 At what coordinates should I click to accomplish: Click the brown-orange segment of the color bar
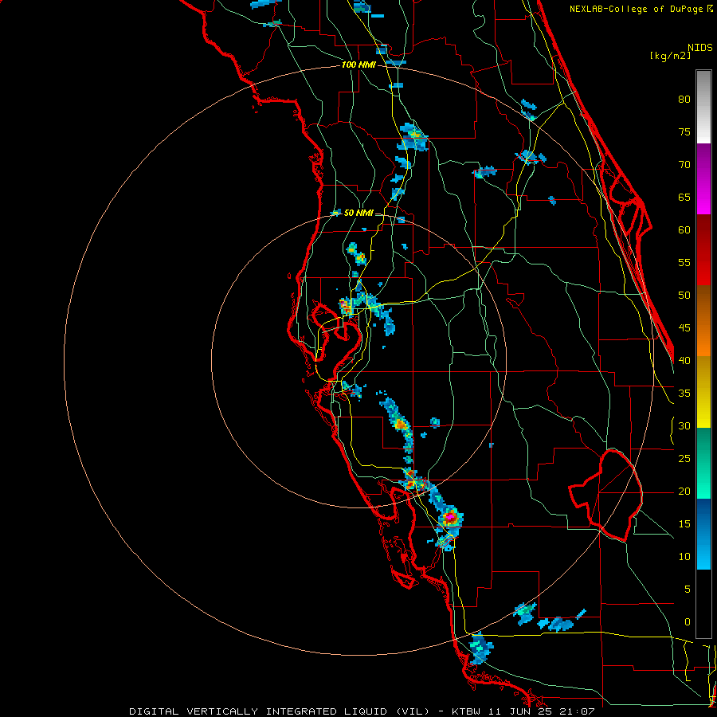(x=703, y=320)
